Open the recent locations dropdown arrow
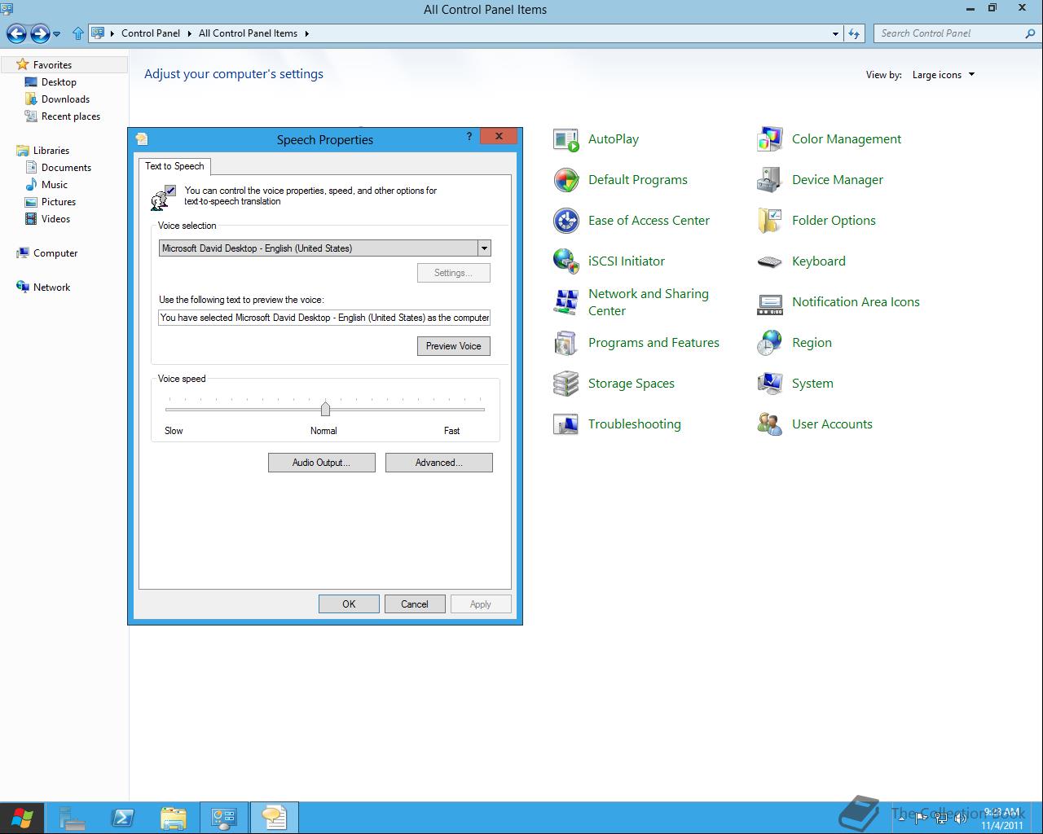This screenshot has height=834, width=1043. coord(56,34)
